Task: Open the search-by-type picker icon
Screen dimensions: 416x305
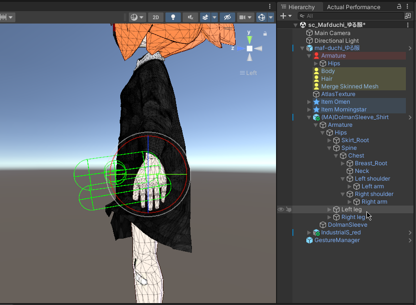Action: coord(408,16)
